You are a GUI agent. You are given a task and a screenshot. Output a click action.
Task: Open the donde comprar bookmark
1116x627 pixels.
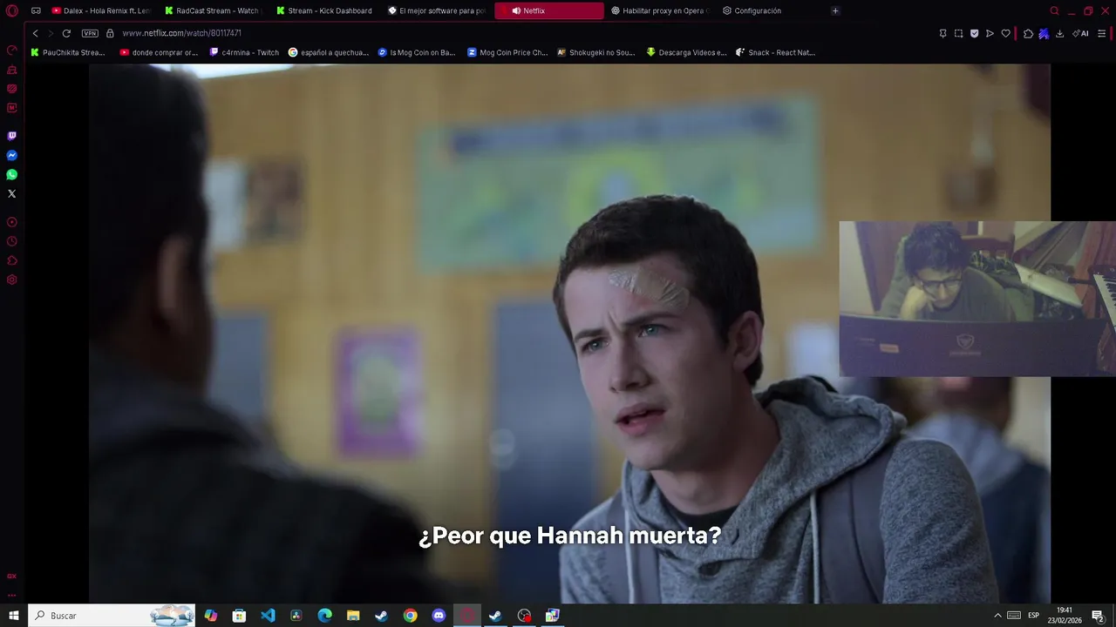pos(159,52)
